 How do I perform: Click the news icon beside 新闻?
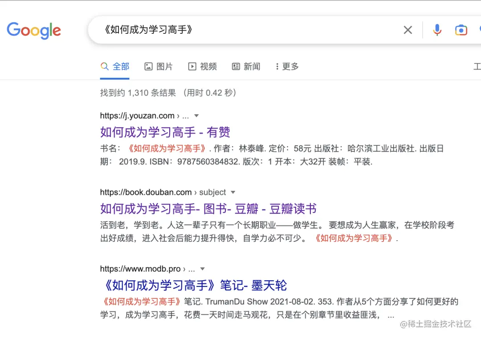(236, 66)
